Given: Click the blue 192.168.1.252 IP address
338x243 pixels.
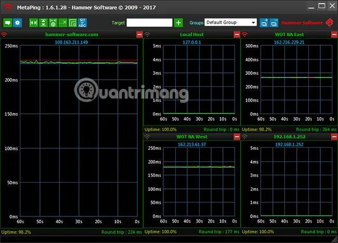Looking at the screenshot, I should pos(289,145).
